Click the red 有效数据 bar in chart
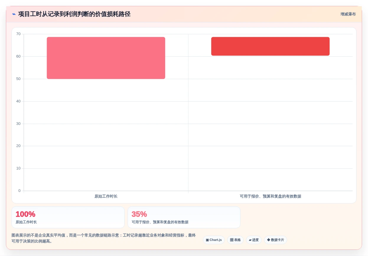The width and height of the screenshot is (368, 256). coord(270,46)
